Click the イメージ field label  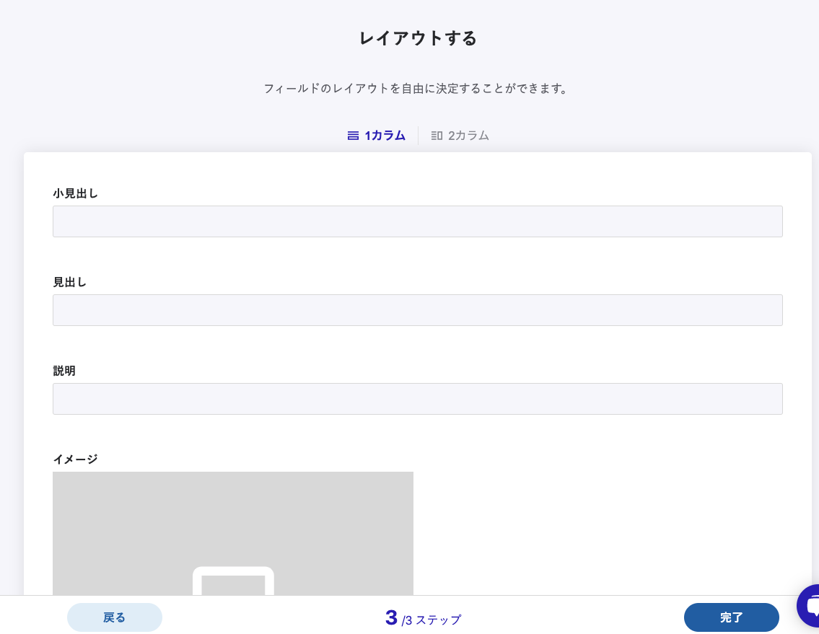click(75, 459)
